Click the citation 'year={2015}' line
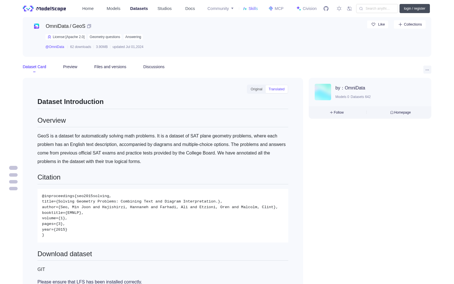 (x=55, y=229)
